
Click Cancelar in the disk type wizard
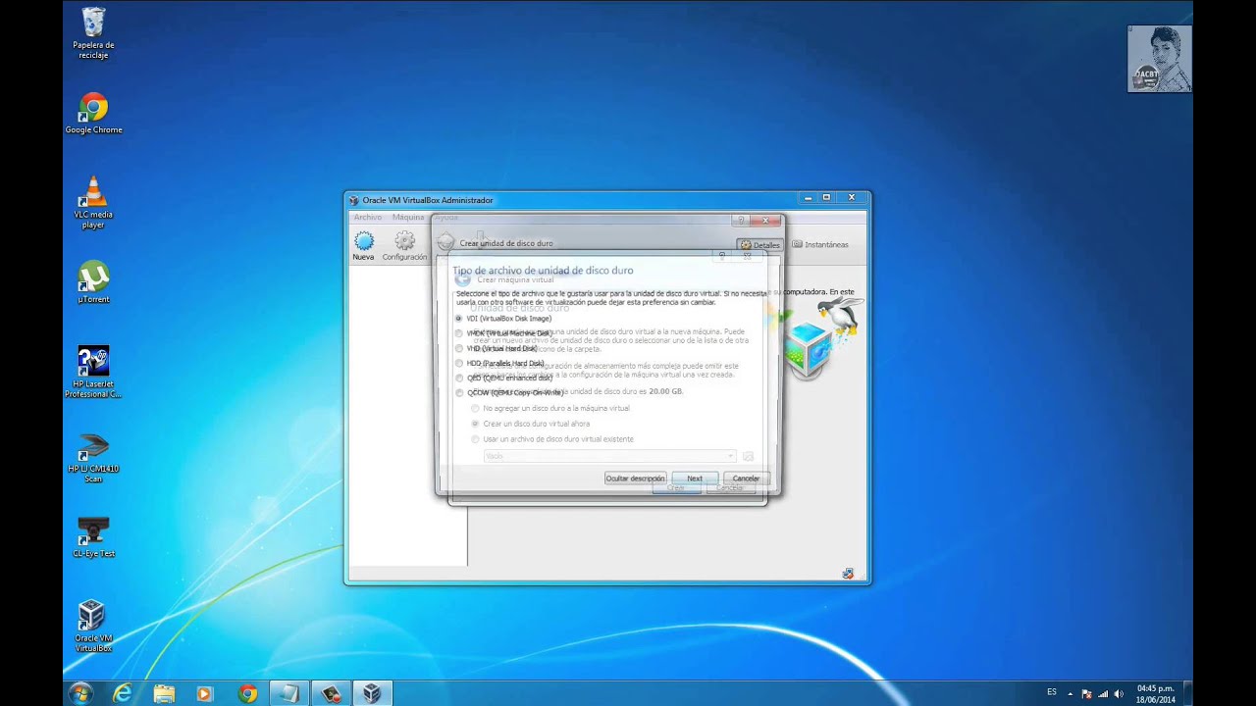click(746, 479)
